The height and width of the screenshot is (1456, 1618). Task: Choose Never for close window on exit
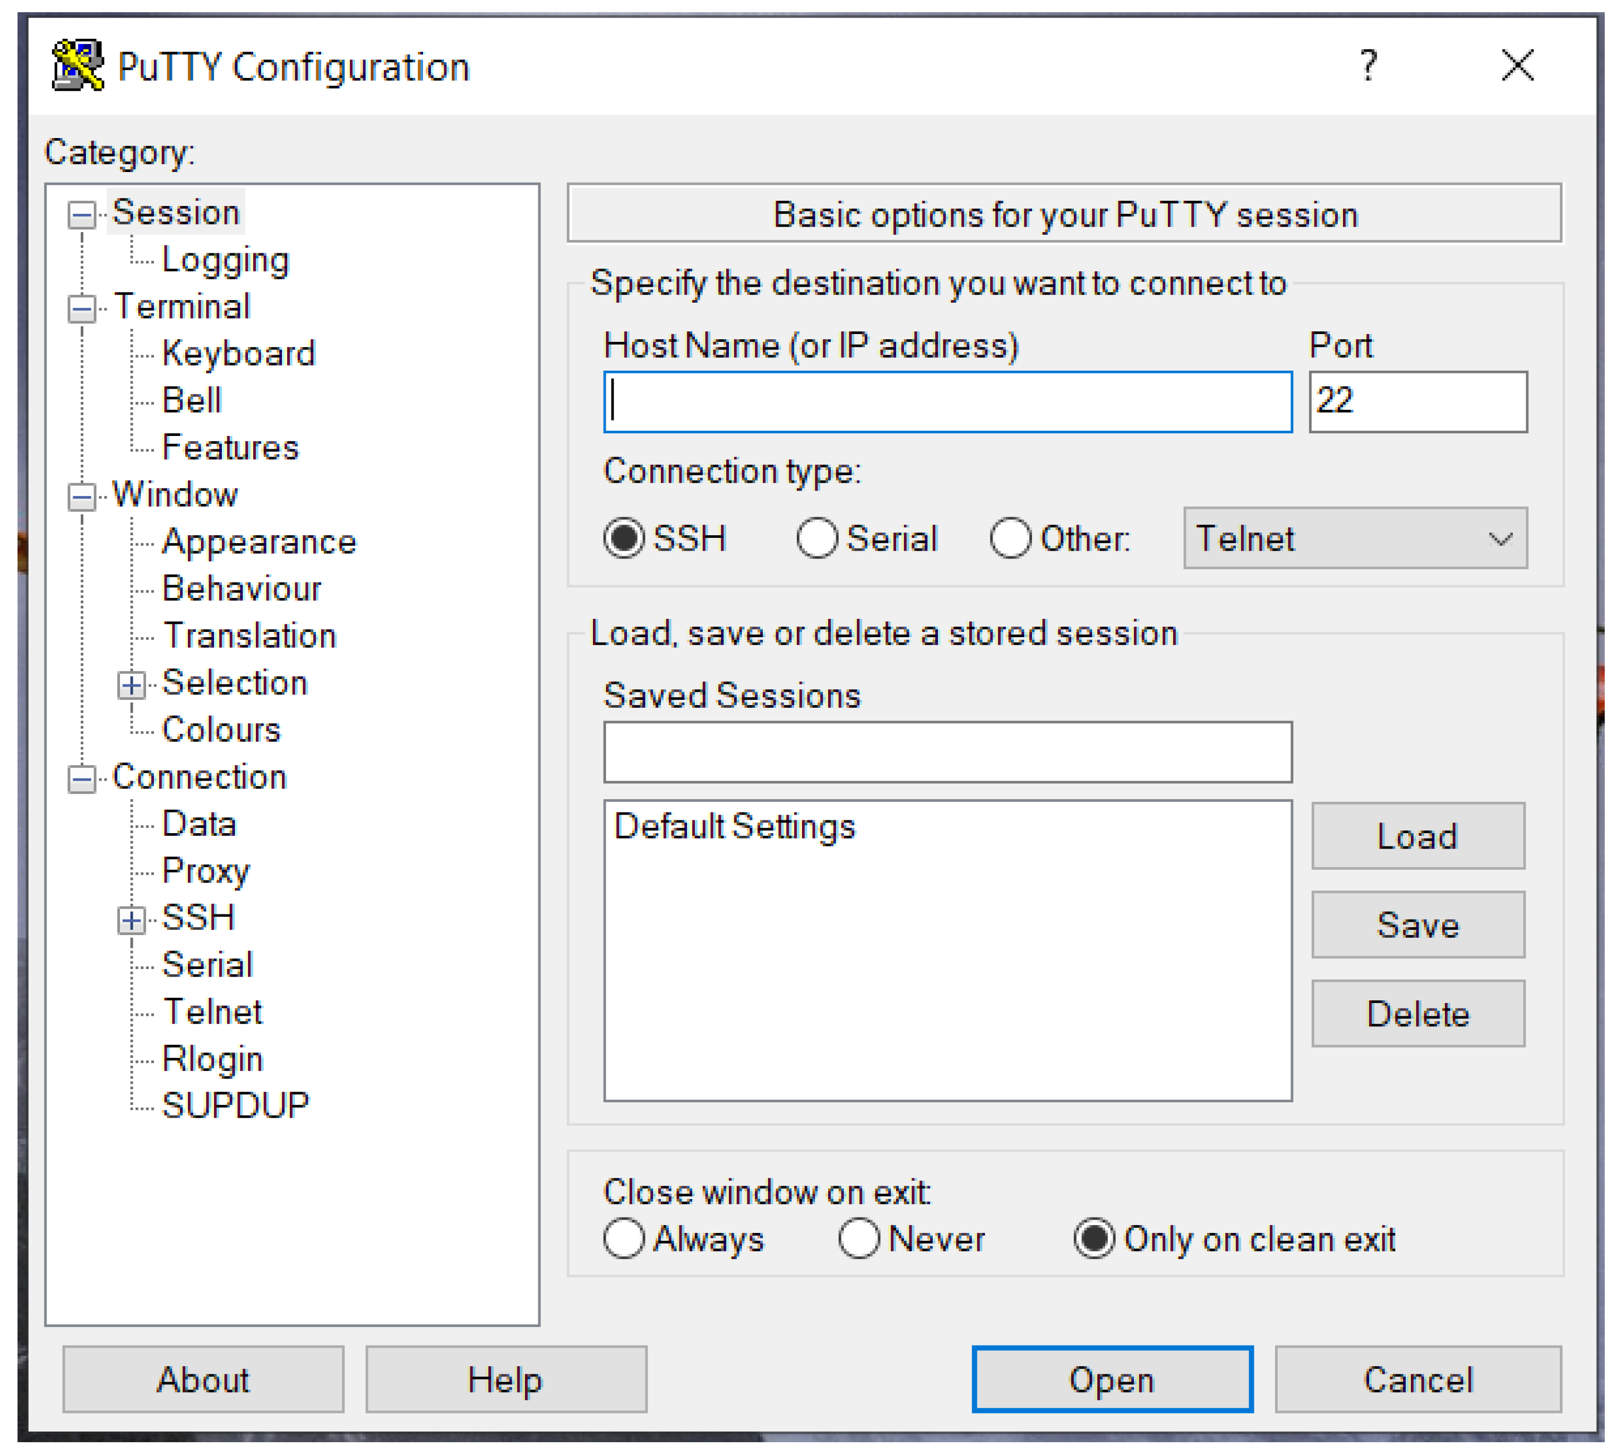(x=860, y=1238)
